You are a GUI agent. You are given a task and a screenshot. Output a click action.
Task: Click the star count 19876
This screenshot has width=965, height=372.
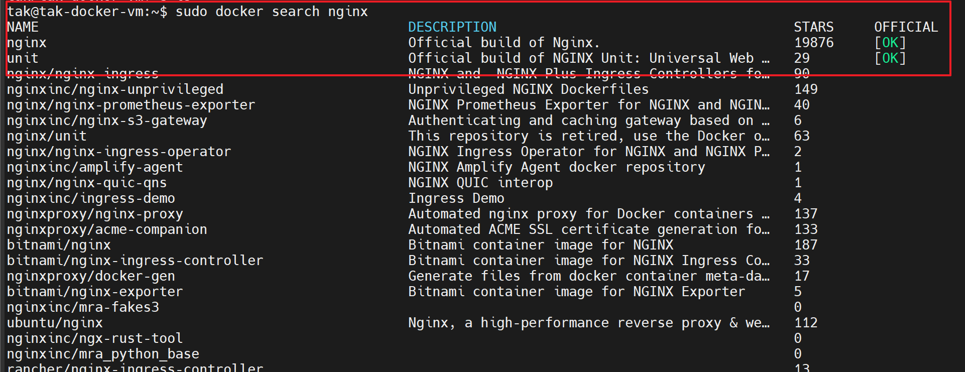point(814,43)
